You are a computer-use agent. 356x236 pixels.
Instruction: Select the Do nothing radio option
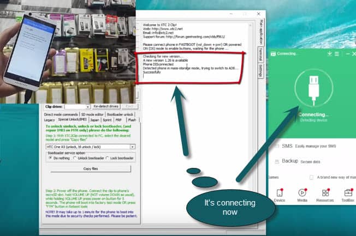point(50,158)
